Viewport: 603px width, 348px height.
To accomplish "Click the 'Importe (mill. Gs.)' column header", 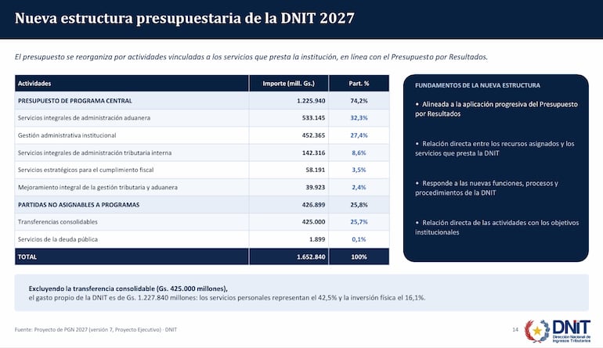I will [288, 84].
